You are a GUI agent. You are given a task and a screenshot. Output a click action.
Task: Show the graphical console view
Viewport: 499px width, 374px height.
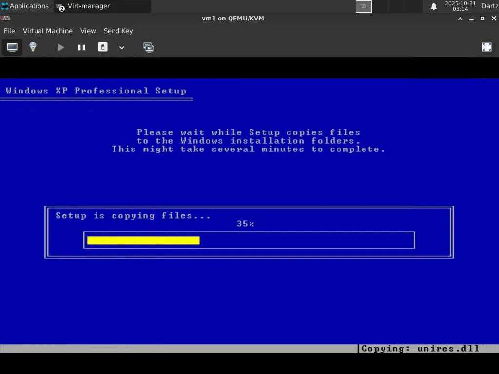pos(12,47)
